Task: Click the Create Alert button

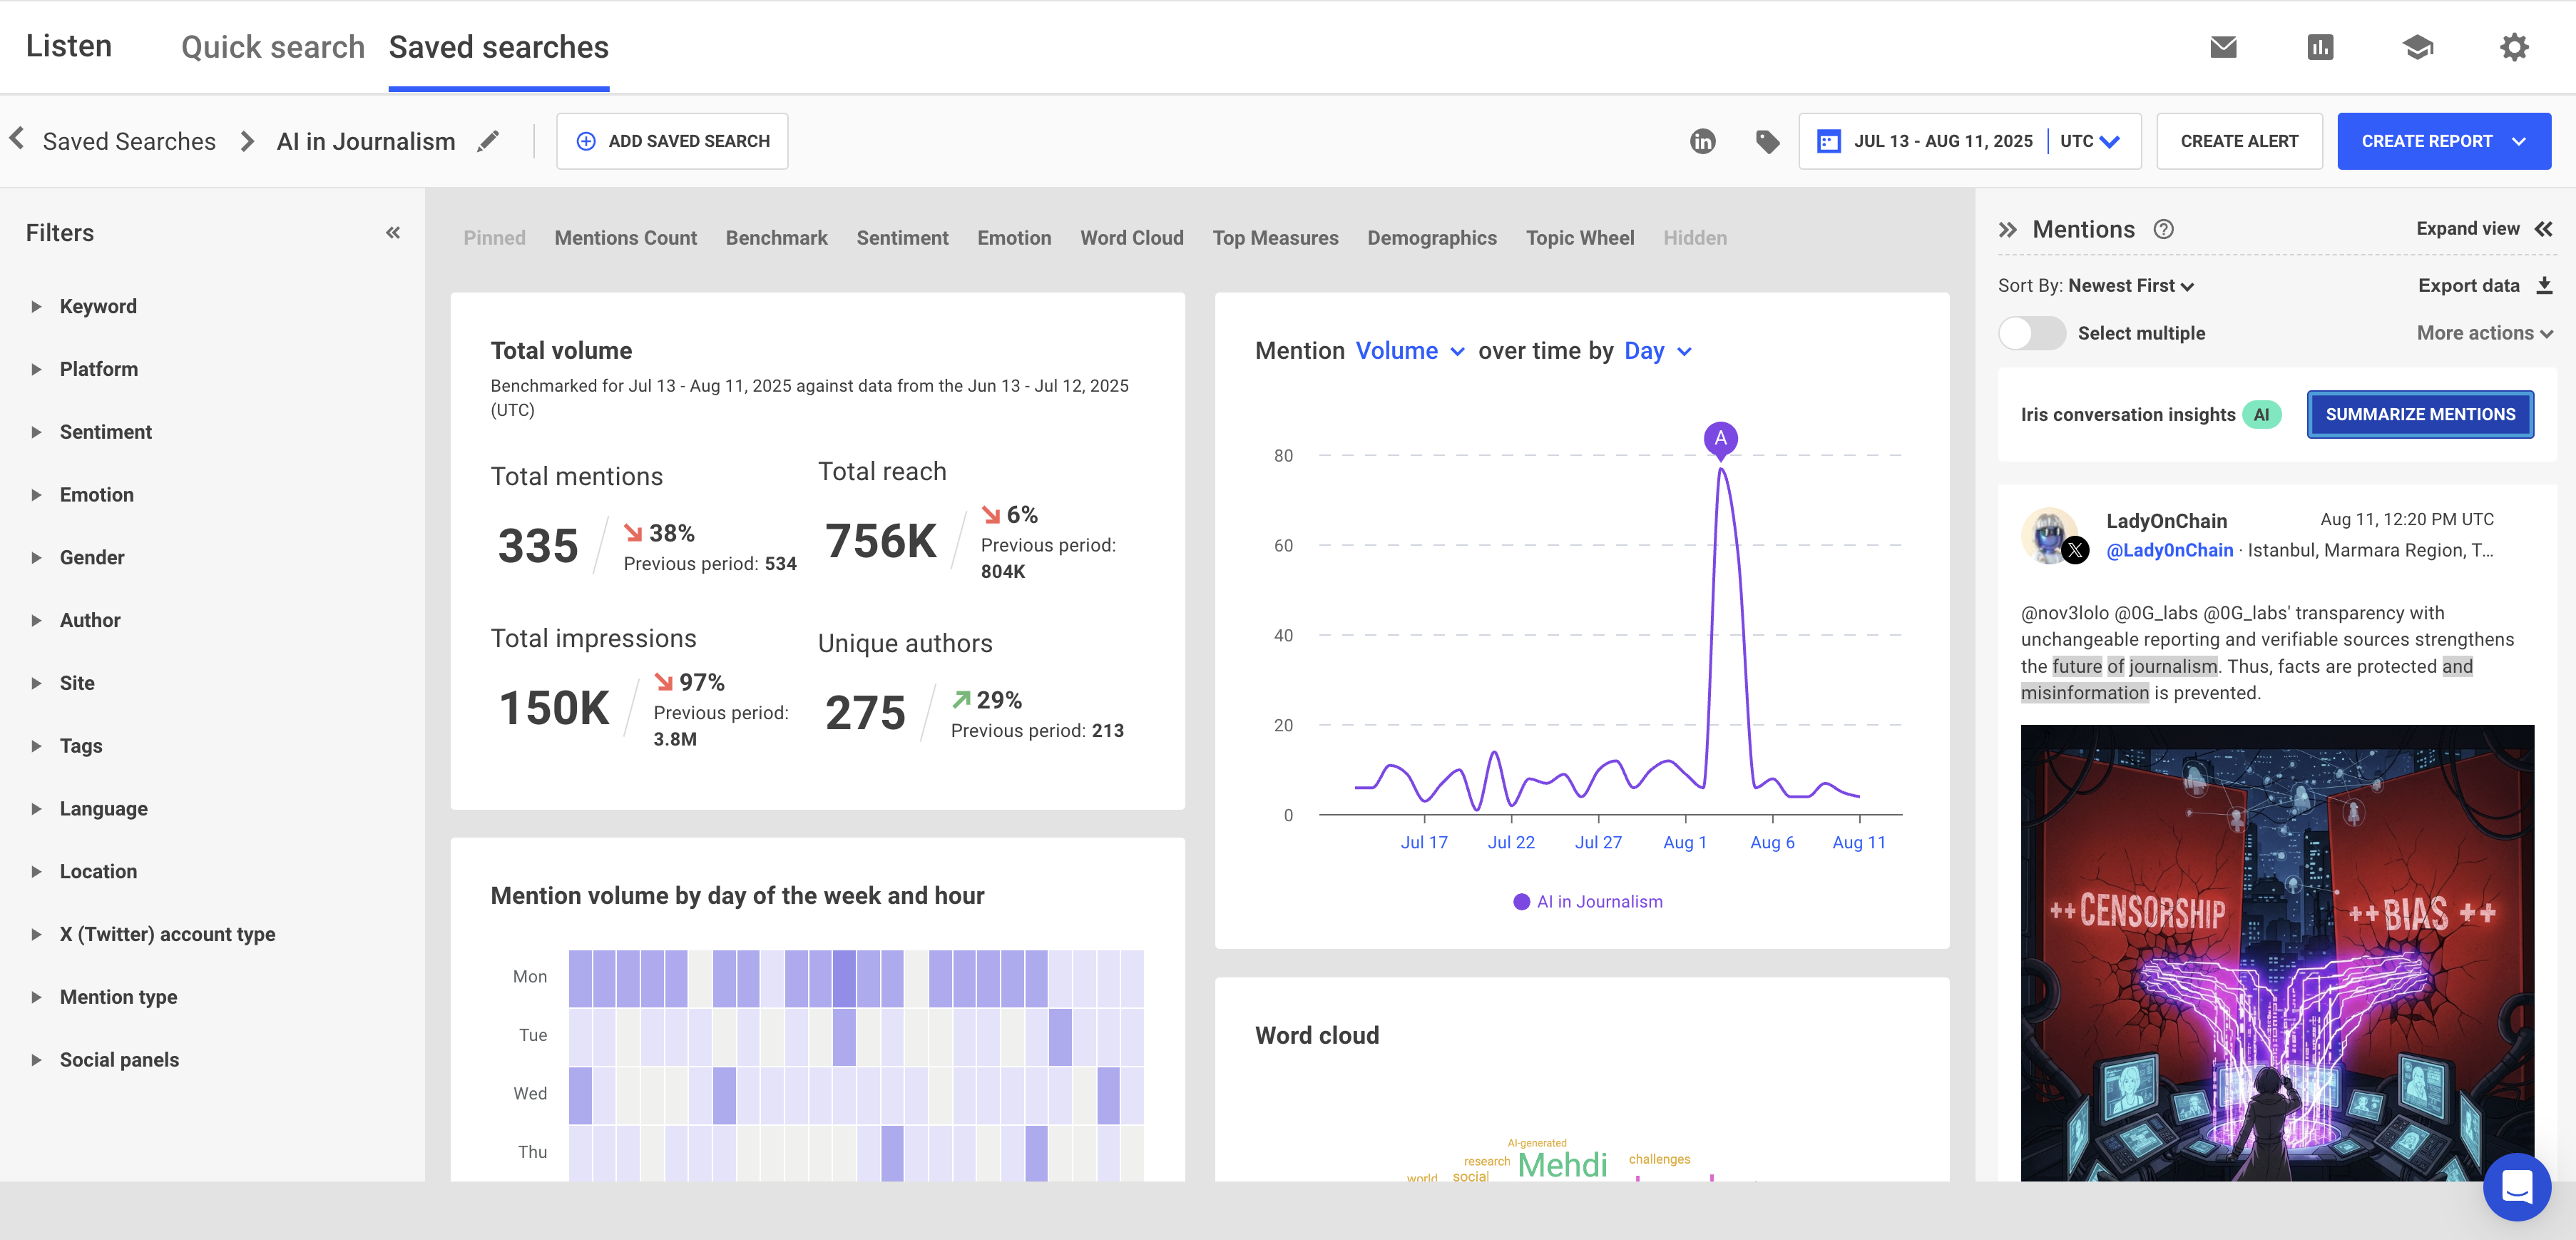Action: [x=2239, y=141]
